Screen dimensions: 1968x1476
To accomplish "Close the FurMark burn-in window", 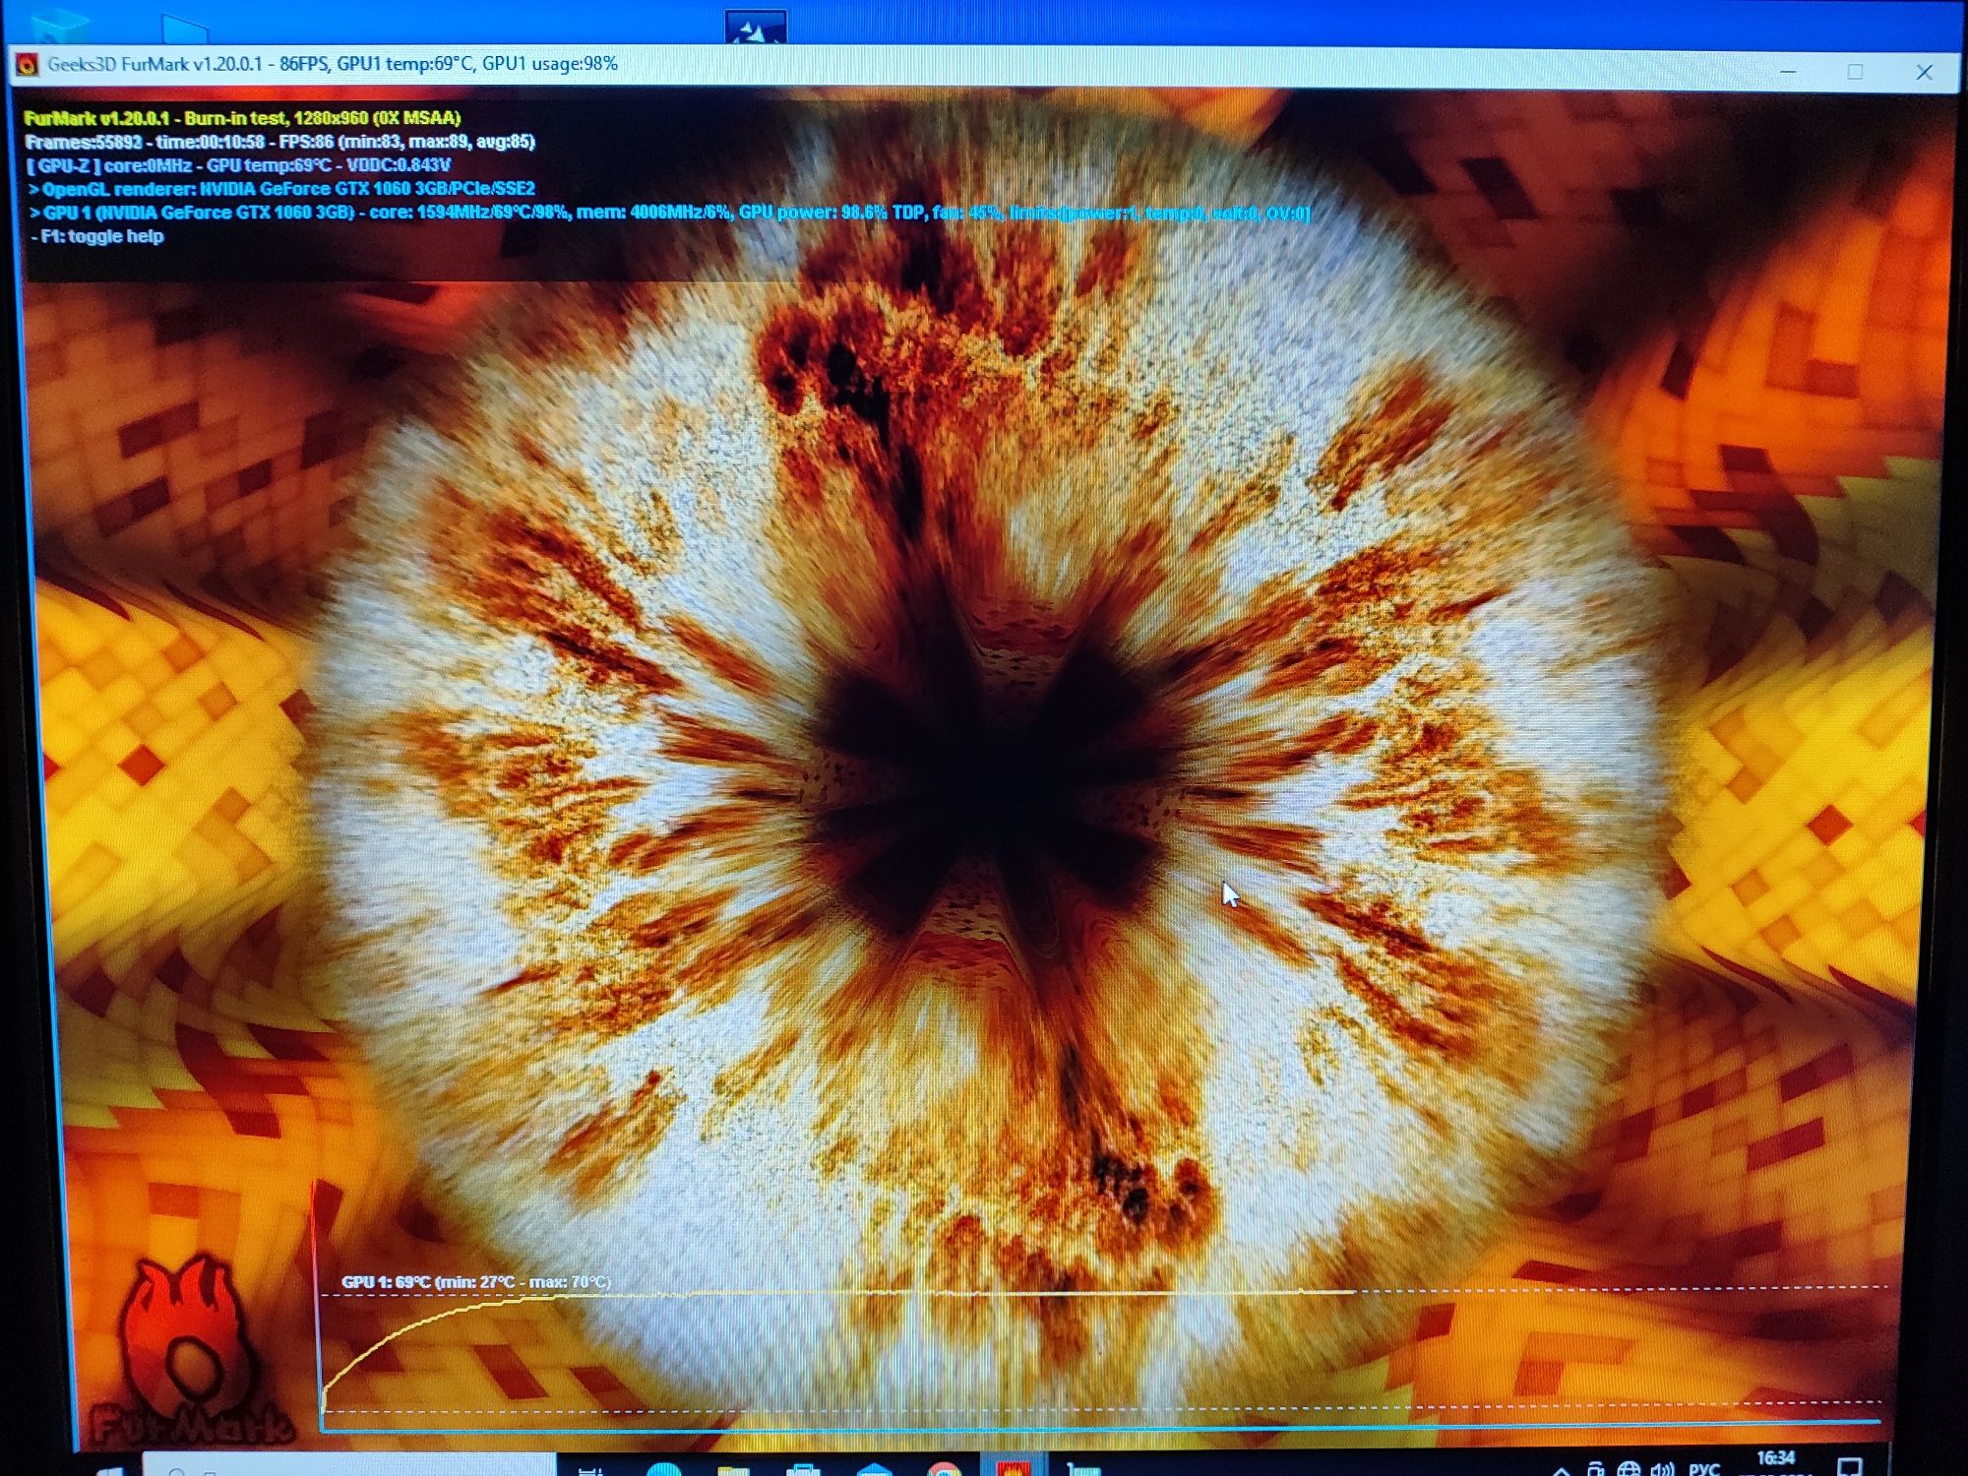I will 1924,72.
